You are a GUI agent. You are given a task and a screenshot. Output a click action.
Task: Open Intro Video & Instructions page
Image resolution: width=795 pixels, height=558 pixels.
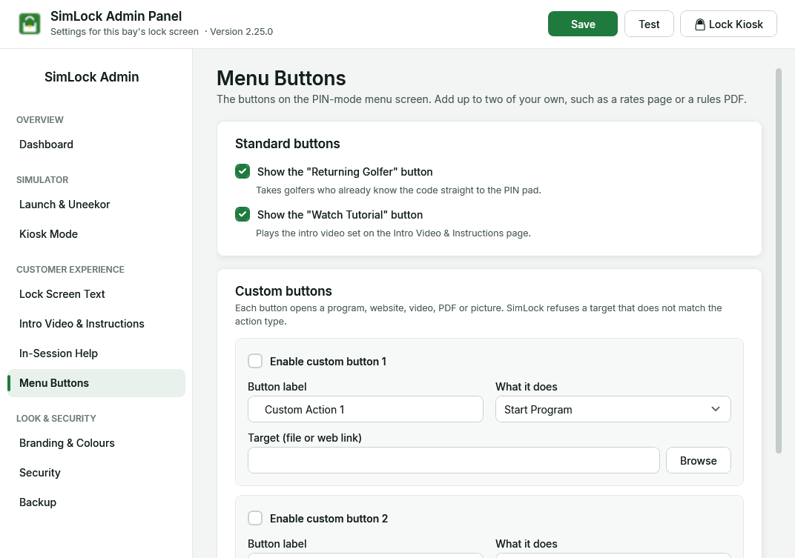(x=96, y=324)
